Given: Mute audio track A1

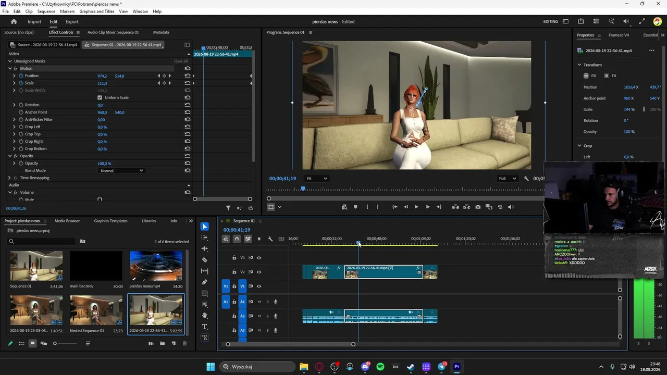Looking at the screenshot, I should point(259,302).
